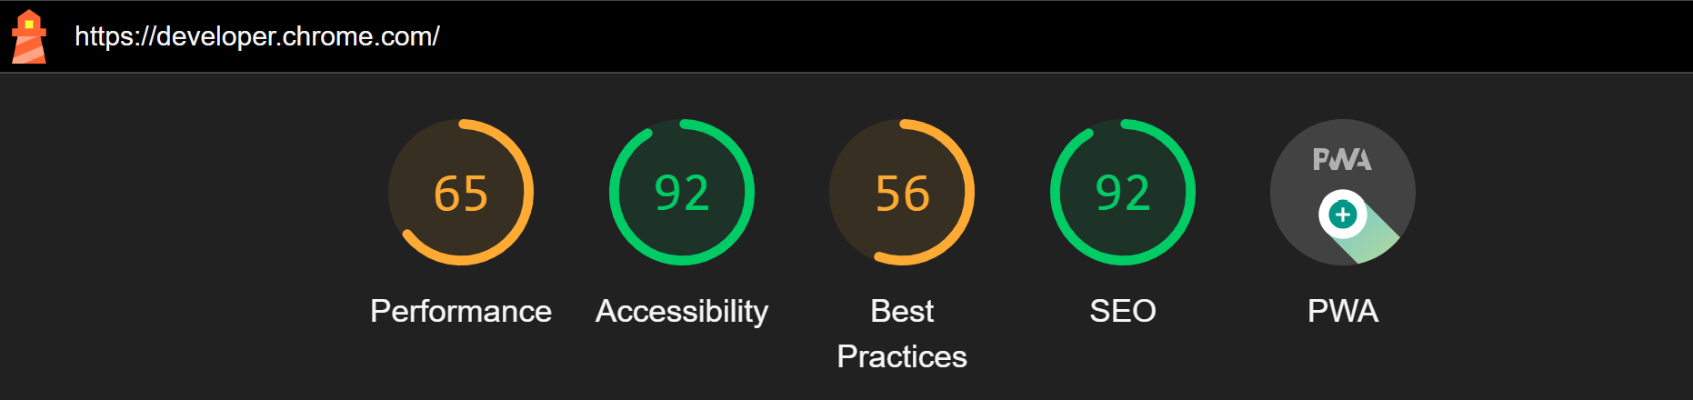This screenshot has height=400, width=1693.
Task: Go to Best Practices section label
Action: [x=902, y=334]
